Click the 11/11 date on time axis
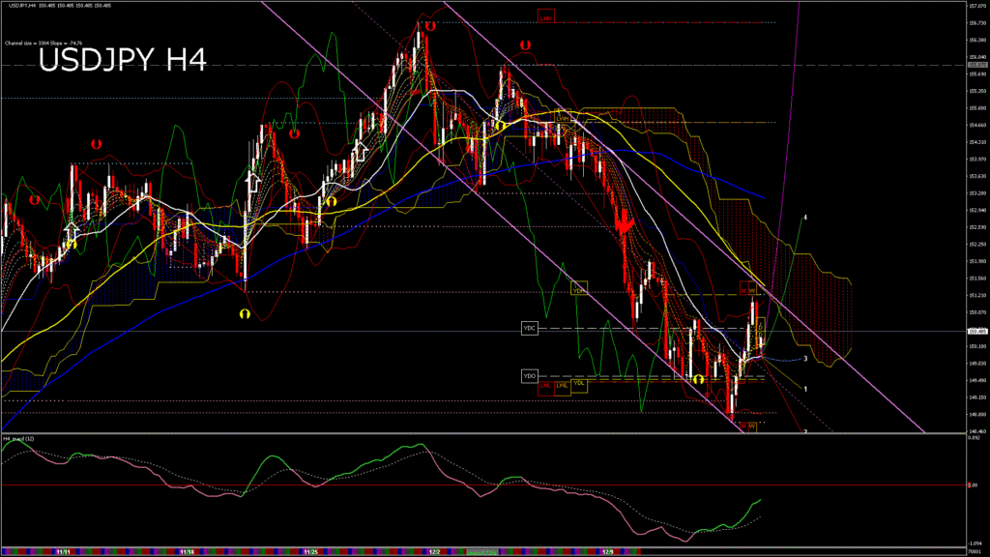This screenshot has height=557, width=990. (x=62, y=552)
